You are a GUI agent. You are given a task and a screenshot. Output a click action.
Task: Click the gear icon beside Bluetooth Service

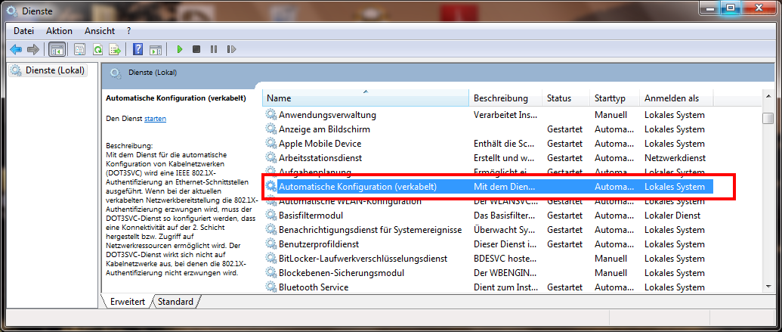[x=270, y=287]
